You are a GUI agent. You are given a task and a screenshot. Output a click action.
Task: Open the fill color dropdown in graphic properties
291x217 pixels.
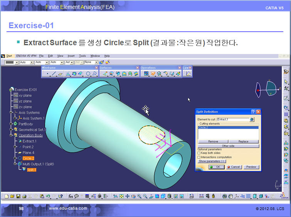17,62
